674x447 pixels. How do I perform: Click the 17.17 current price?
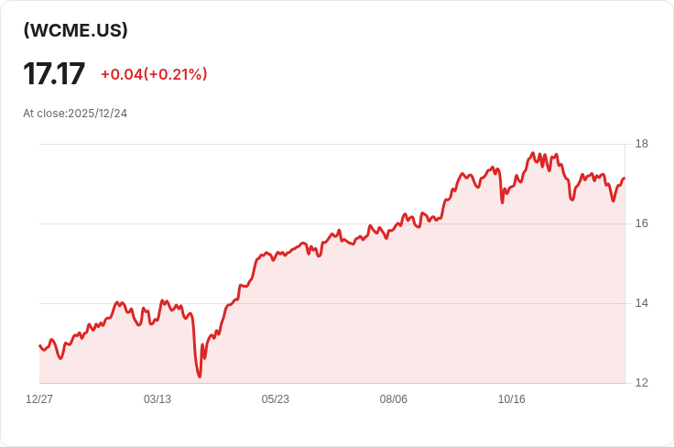tap(54, 74)
